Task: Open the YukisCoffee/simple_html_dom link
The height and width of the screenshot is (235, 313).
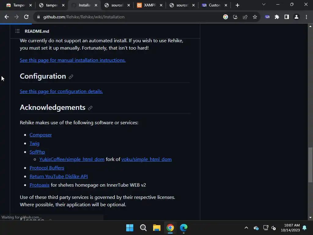Action: click(72, 159)
